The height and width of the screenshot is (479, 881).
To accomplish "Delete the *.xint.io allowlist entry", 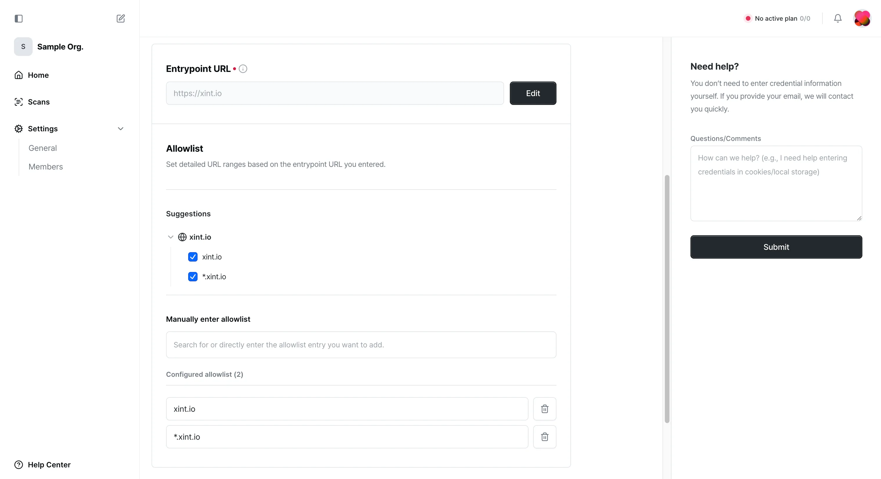I will (x=545, y=437).
